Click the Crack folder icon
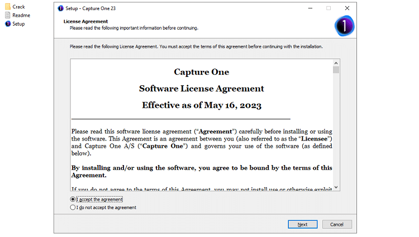Viewport: 419px width, 237px height. coord(8,7)
